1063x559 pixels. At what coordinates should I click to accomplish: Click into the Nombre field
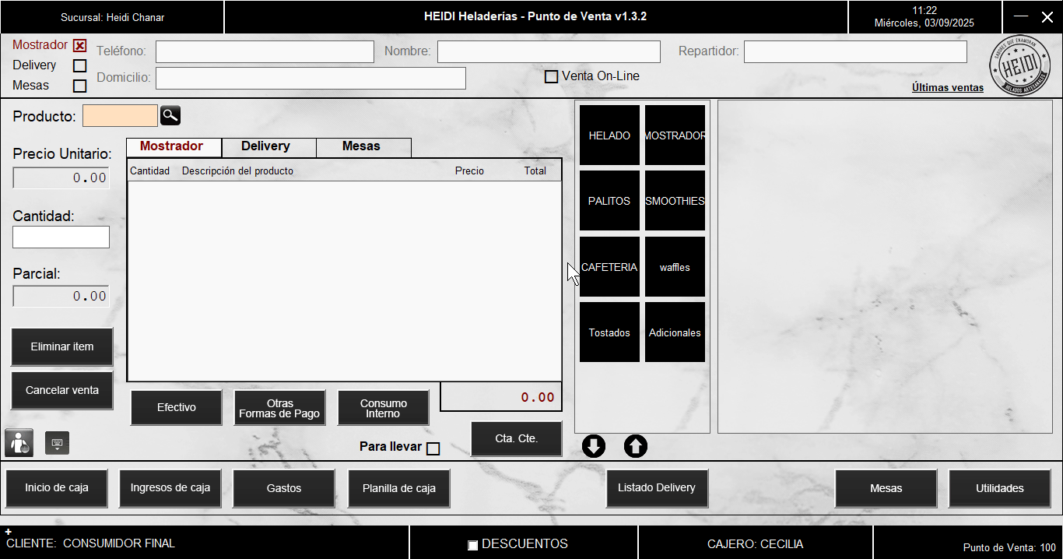tap(549, 51)
